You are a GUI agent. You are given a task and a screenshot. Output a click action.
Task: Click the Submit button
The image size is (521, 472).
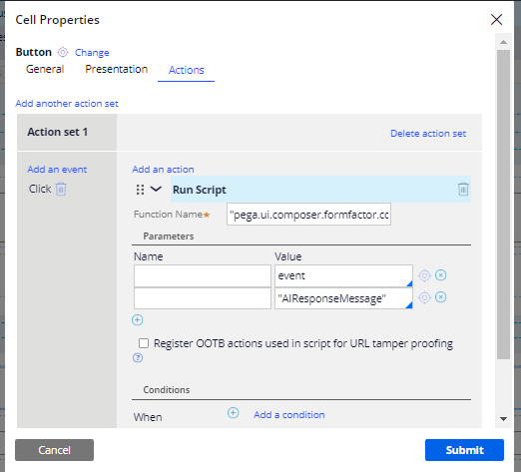[464, 450]
